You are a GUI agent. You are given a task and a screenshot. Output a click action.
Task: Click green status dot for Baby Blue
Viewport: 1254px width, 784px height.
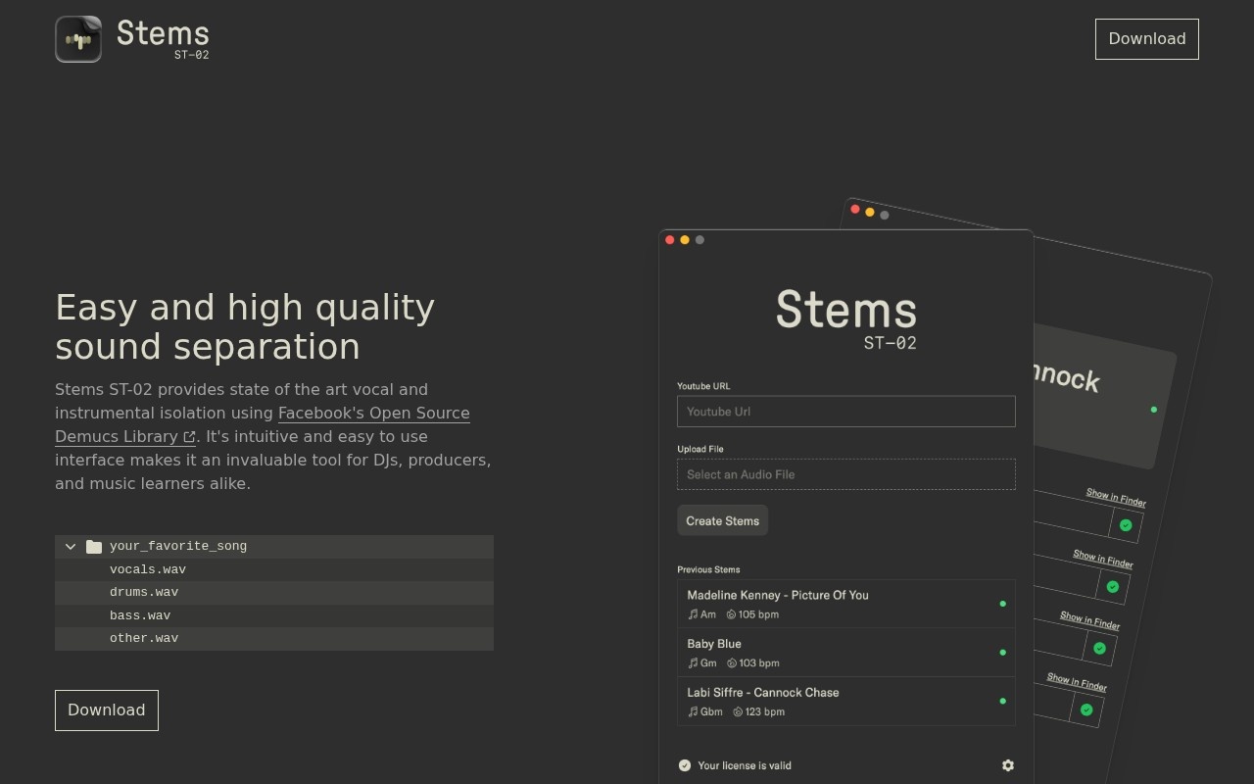1002,653
